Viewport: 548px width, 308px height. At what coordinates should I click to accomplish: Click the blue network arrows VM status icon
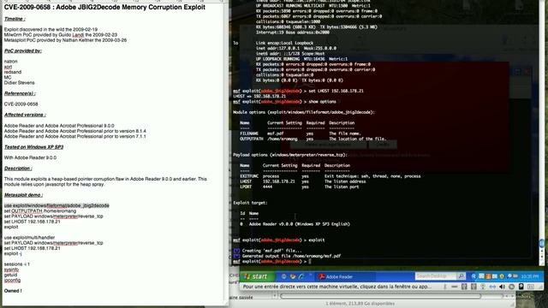(492, 287)
